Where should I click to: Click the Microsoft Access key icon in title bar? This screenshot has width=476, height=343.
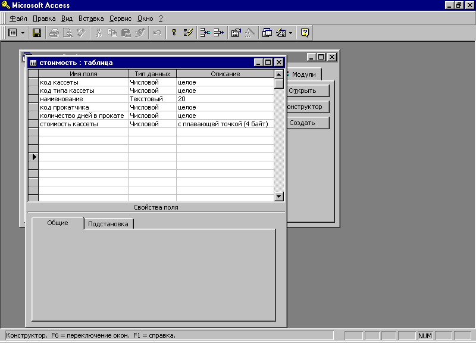[6, 5]
